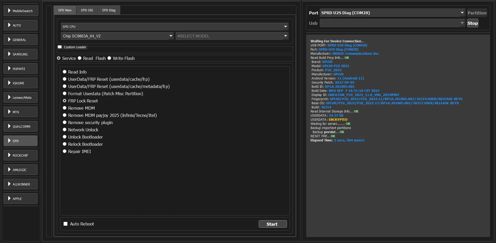Click the Model value GPLUS P10 2022 in log
The image size is (496, 243).
click(336, 66)
